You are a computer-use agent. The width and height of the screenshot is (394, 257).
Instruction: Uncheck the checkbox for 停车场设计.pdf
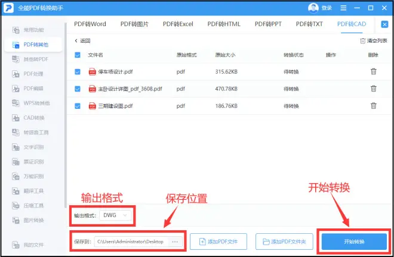pos(78,72)
